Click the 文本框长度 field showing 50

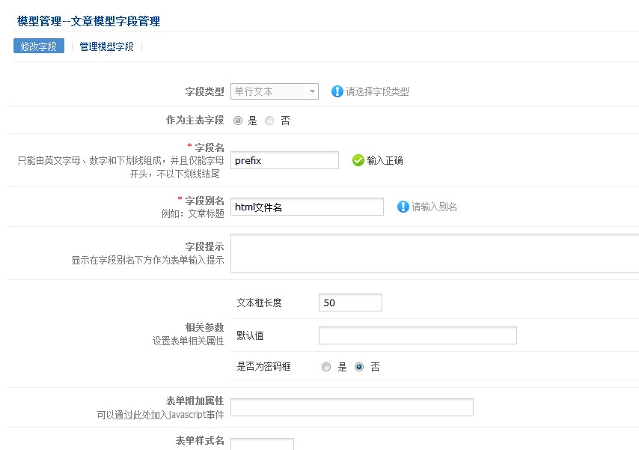350,302
